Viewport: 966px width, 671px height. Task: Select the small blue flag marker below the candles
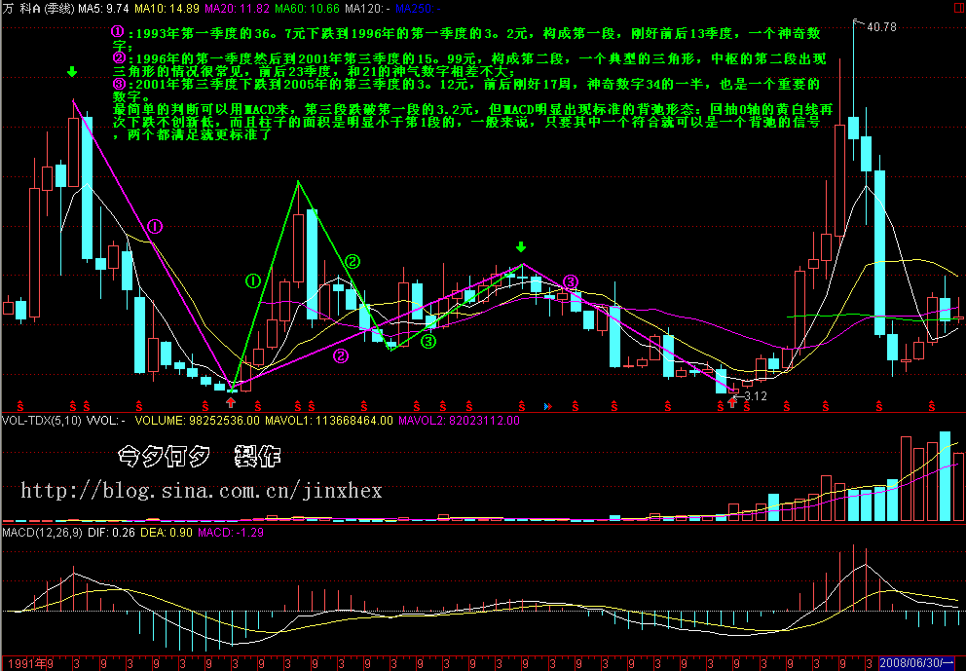547,404
